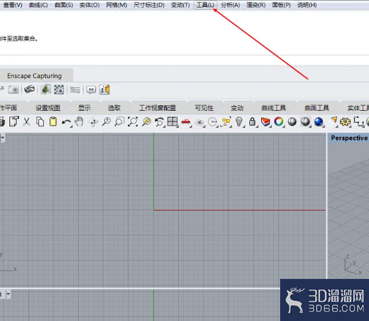Select the Rotate view tool
This screenshot has height=321, width=369.
click(x=93, y=122)
